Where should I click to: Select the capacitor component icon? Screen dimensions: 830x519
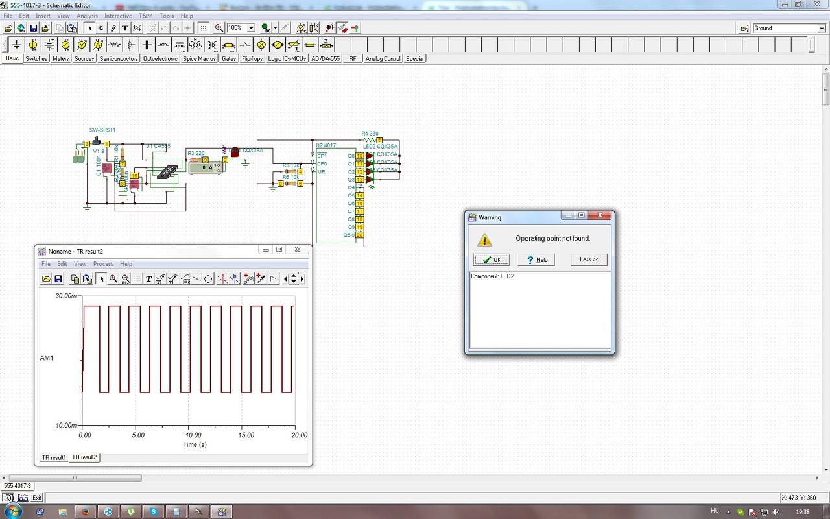click(x=147, y=45)
